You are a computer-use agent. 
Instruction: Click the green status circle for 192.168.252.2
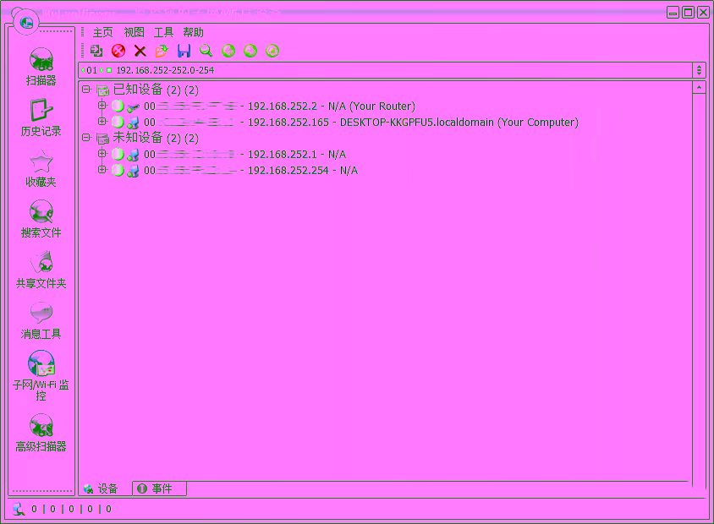pos(118,106)
